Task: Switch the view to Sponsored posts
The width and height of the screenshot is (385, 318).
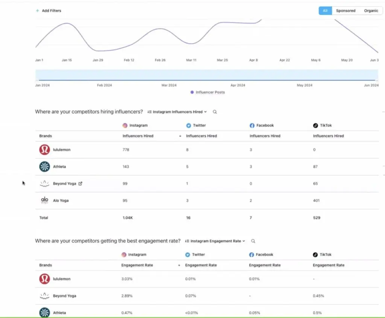Action: pyautogui.click(x=346, y=11)
